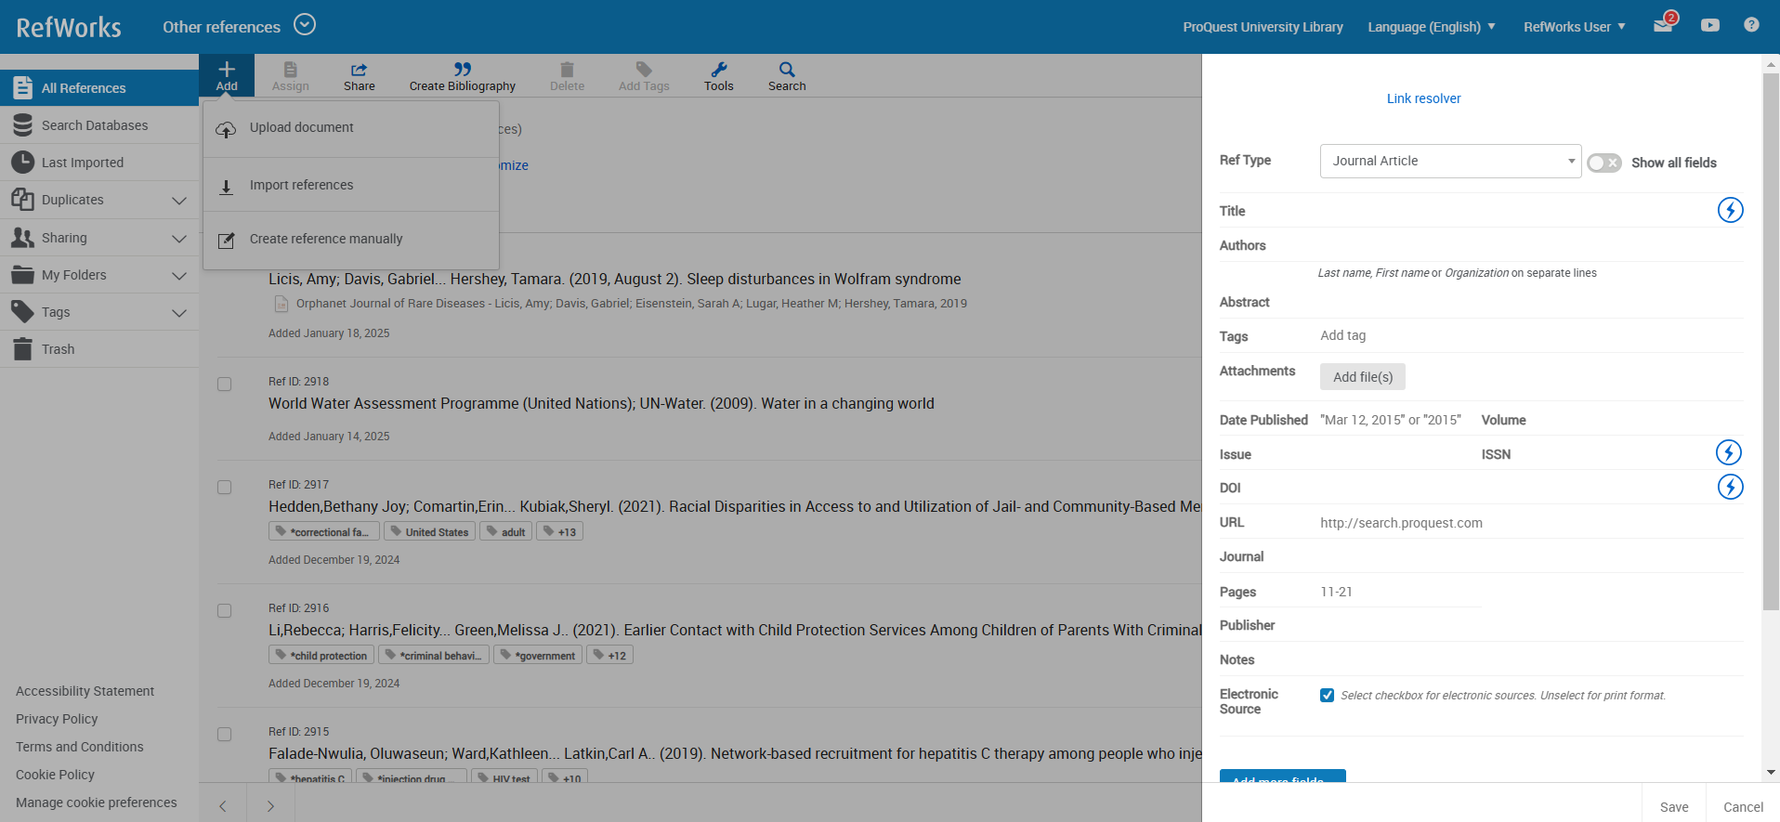1780x822 pixels.
Task: Toggle the Show all fields switch
Action: point(1603,163)
